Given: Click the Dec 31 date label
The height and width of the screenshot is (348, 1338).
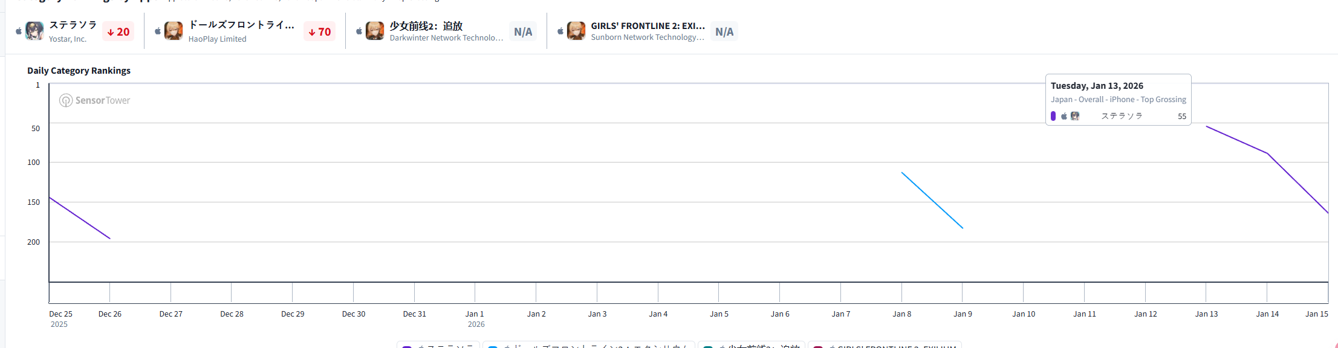Looking at the screenshot, I should coord(415,314).
